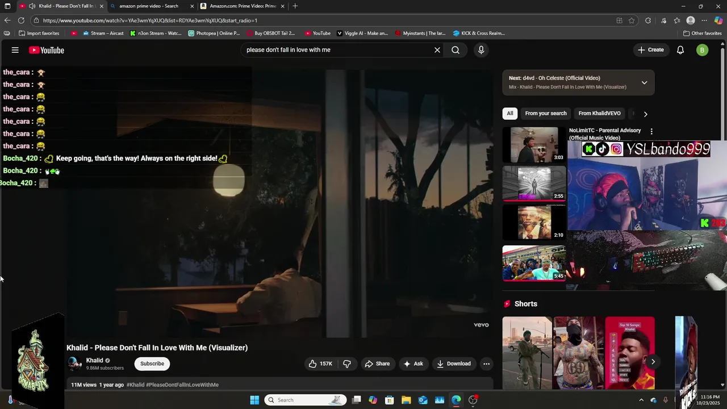727x409 pixels.
Task: Go back in the browser
Action: tap(7, 20)
